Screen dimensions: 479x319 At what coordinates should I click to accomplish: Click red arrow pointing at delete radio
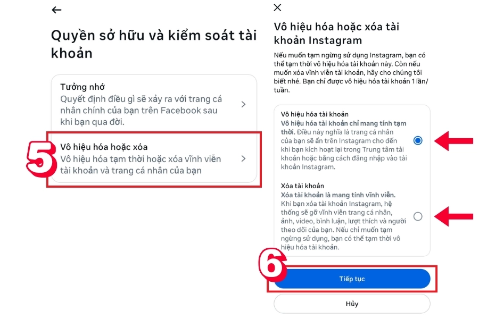[453, 216]
